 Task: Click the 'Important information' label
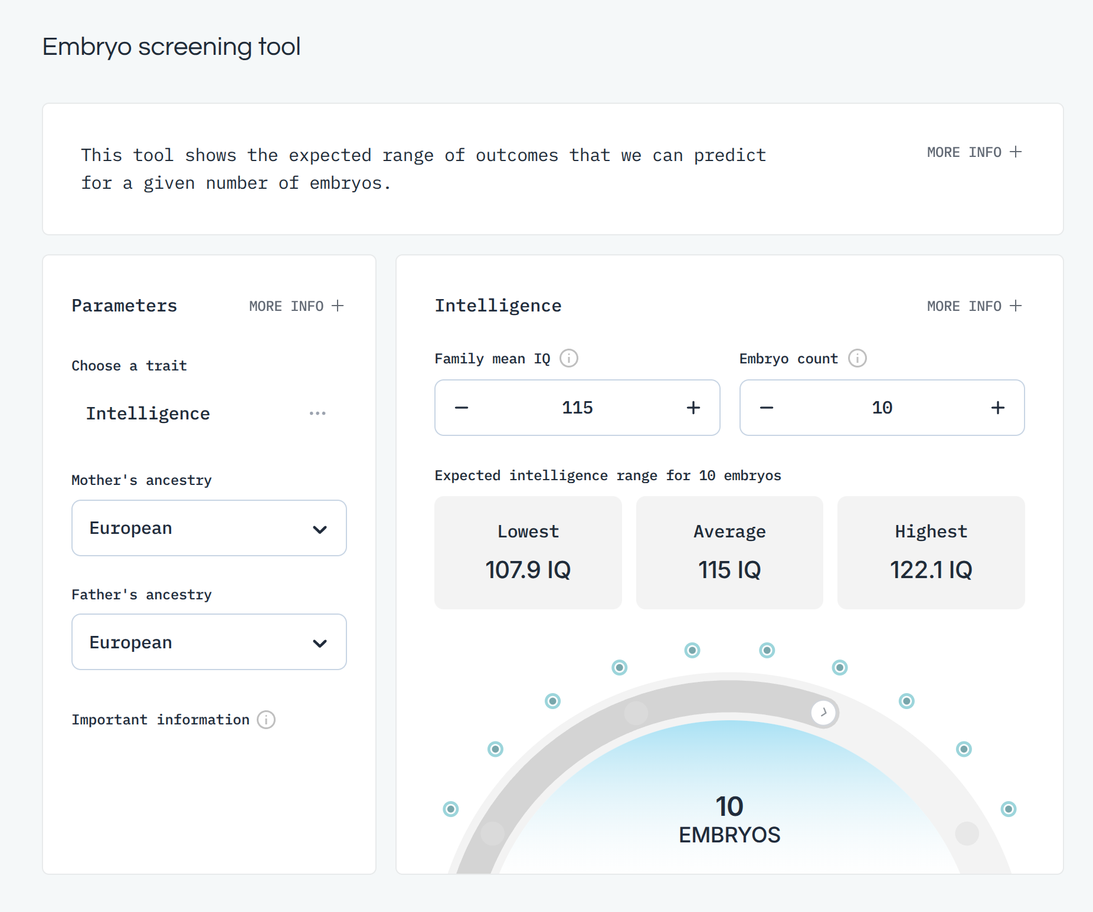[x=161, y=720]
